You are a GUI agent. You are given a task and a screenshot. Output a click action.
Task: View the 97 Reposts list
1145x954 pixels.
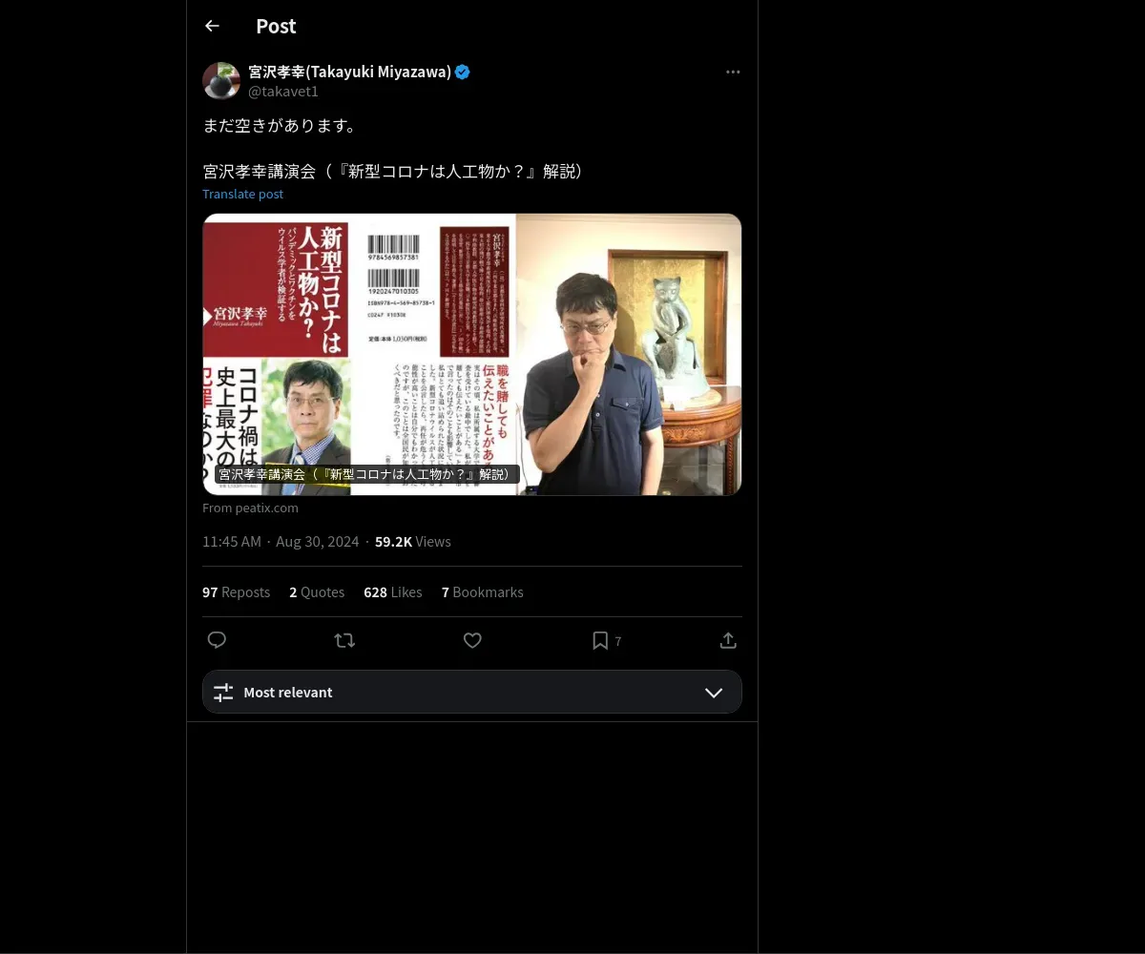coord(236,592)
